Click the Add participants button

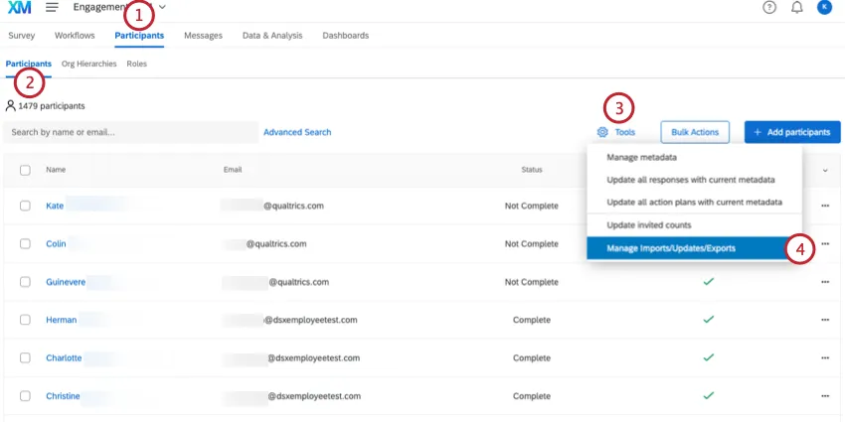pos(791,132)
